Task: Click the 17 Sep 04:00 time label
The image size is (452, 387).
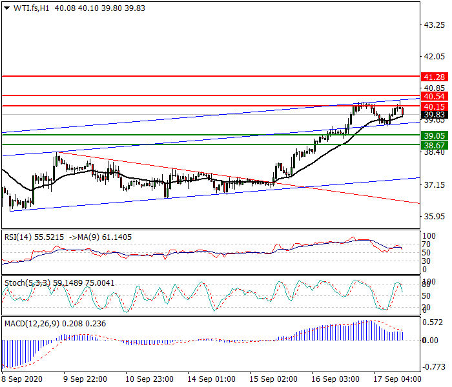Action: pos(397,379)
